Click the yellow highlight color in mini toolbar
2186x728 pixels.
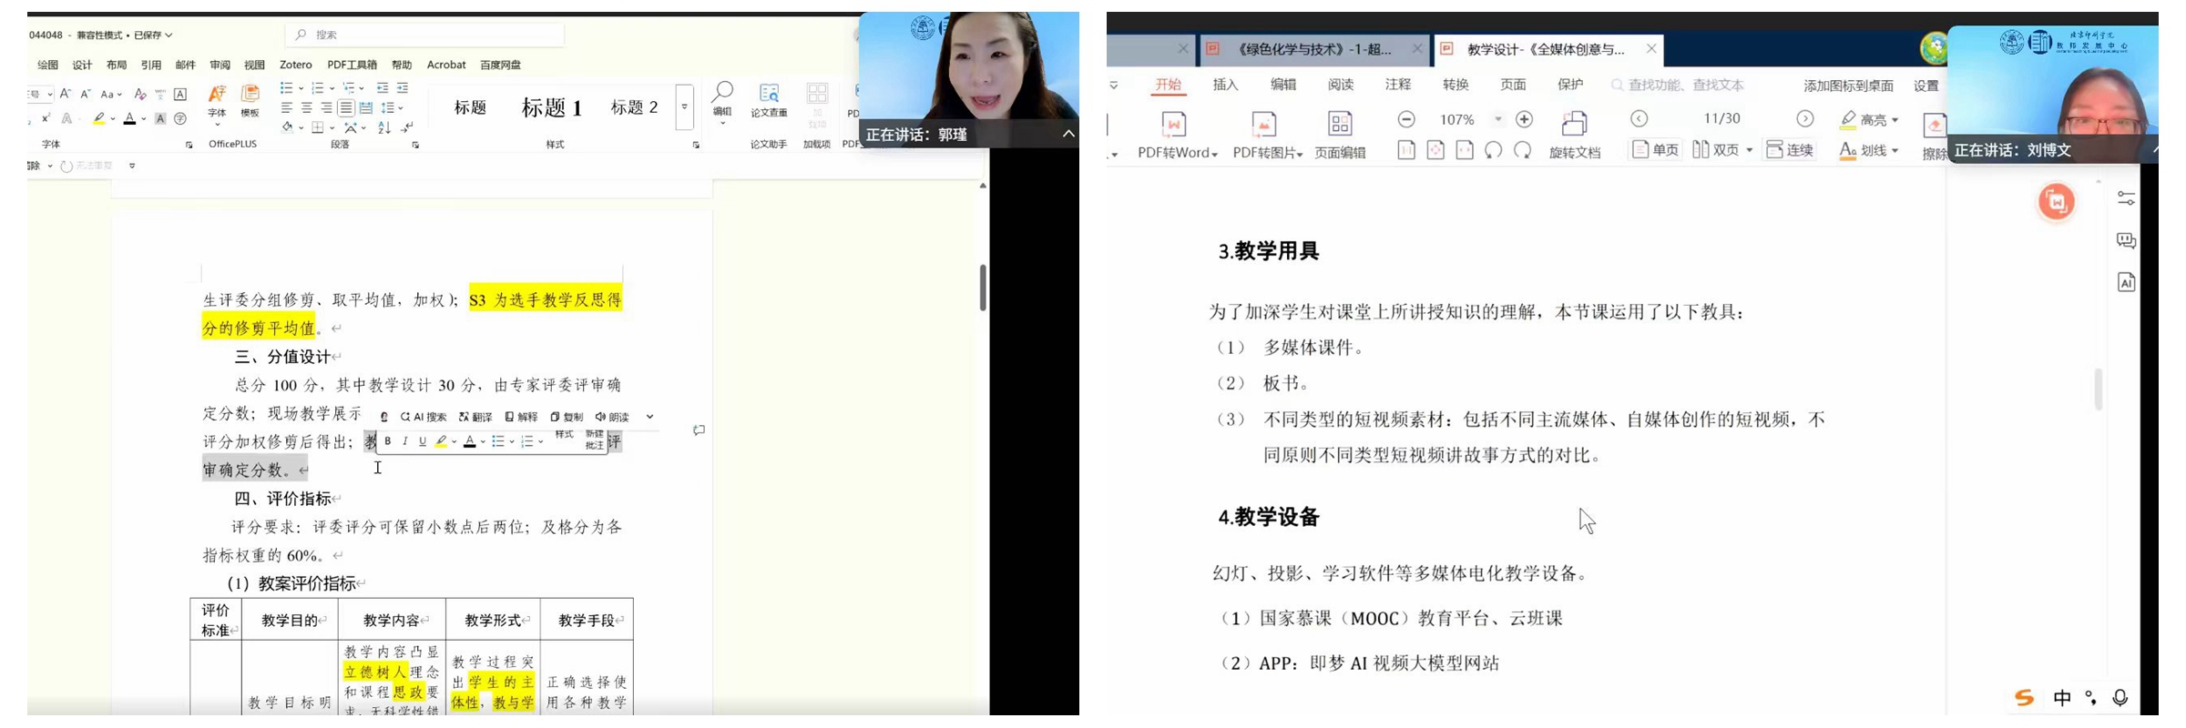441,441
